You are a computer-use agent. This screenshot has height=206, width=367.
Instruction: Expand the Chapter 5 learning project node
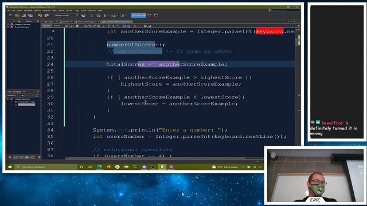click(x=8, y=24)
